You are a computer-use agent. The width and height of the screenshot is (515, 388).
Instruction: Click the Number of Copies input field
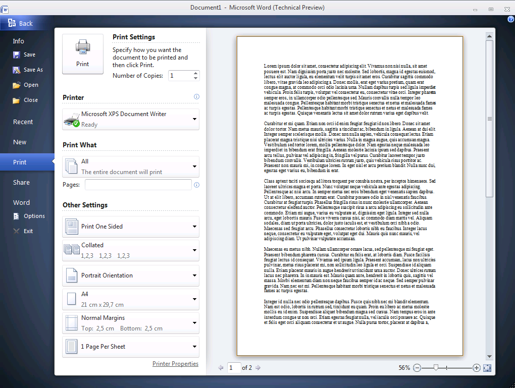point(180,76)
